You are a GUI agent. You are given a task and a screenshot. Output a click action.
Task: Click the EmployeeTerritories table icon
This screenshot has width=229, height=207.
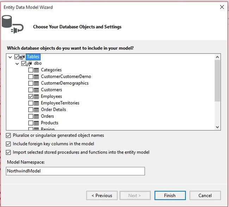pos(36,103)
